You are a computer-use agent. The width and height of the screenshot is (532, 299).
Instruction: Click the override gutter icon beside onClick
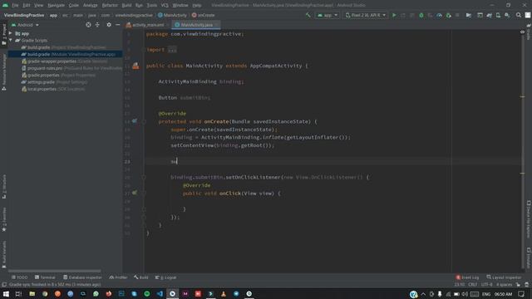(135, 193)
